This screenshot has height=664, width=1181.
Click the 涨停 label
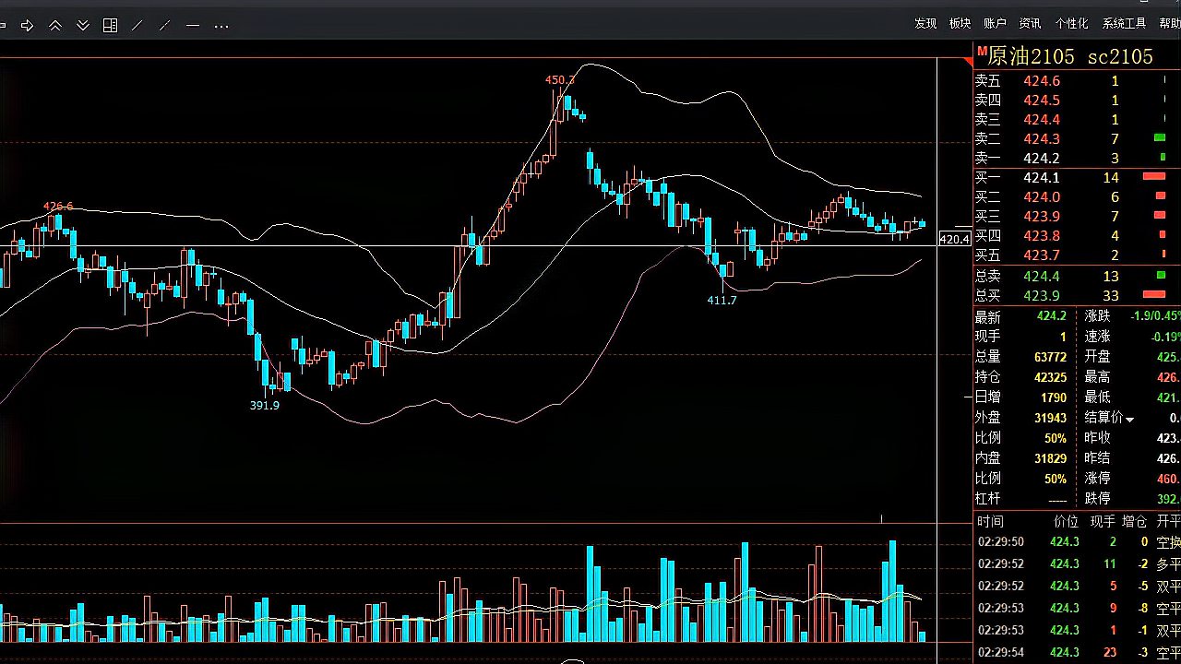1097,479
